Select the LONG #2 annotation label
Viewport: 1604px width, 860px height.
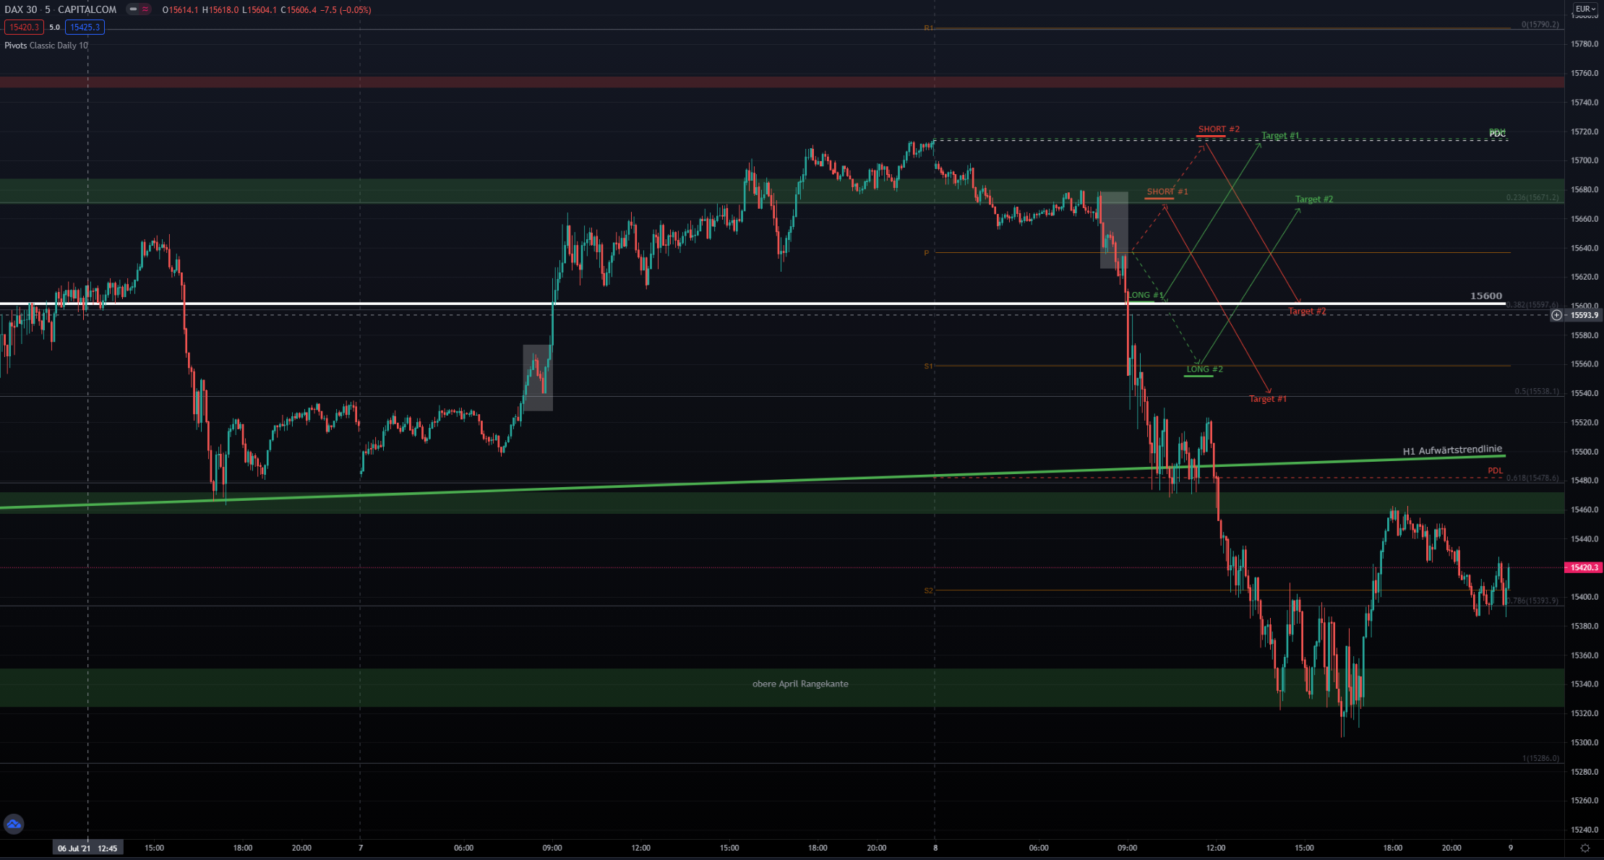tap(1204, 369)
